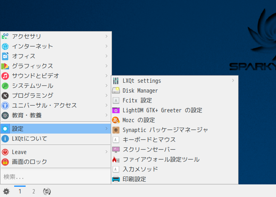The height and width of the screenshot is (197, 276).
Task: Click the Sparky launcher beside workspace 2
Action: pyautogui.click(x=47, y=191)
